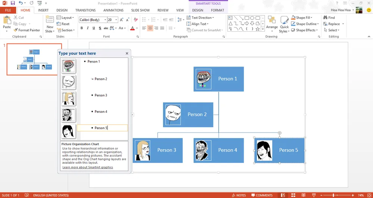Screen dimensions: 373x198
Task: Open Quick Styles gallery
Action: [284, 24]
